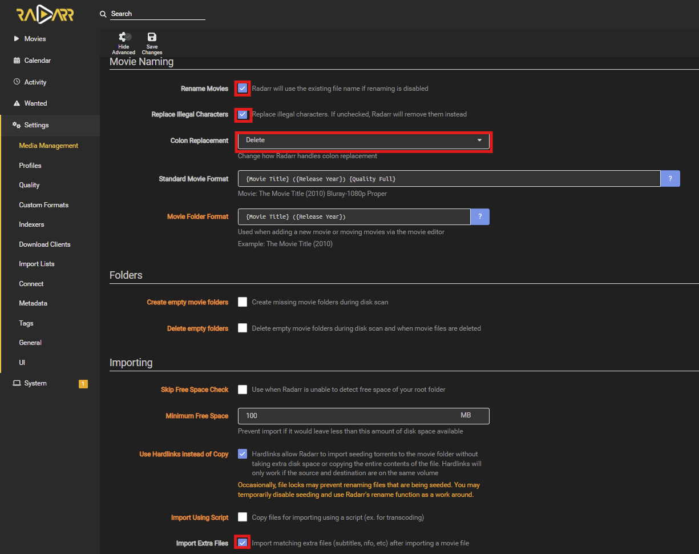
Task: Enable Create empty movie folders
Action: [243, 302]
